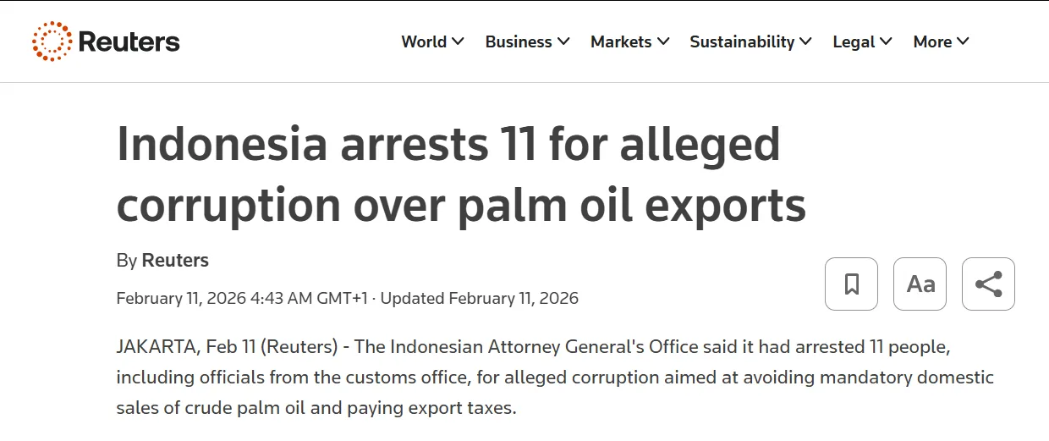Open the Legal navigation item

click(854, 41)
